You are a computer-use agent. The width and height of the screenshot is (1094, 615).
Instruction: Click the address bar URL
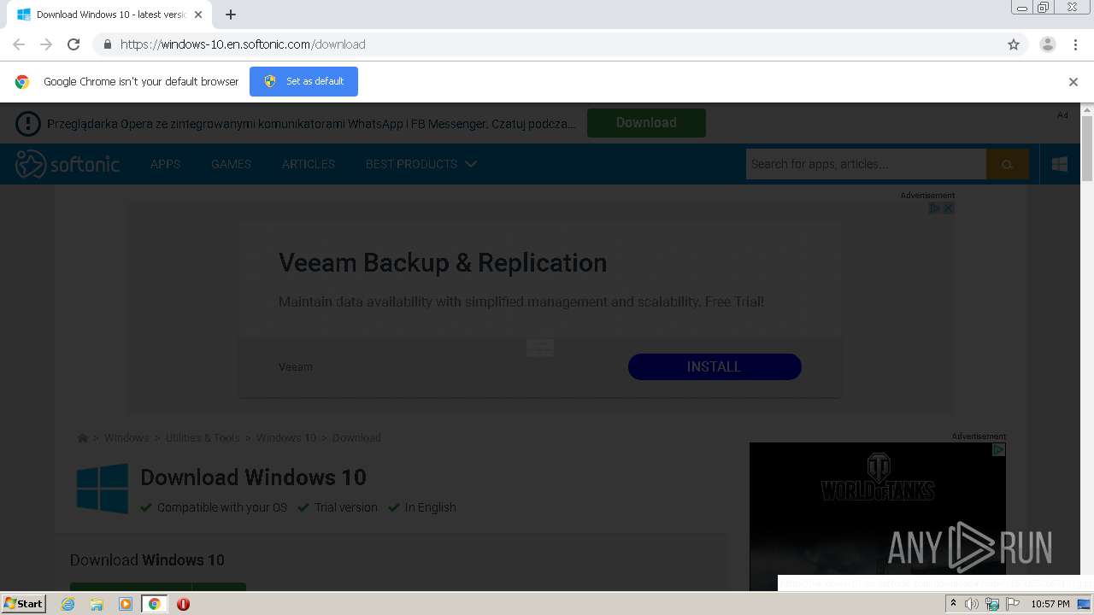243,44
